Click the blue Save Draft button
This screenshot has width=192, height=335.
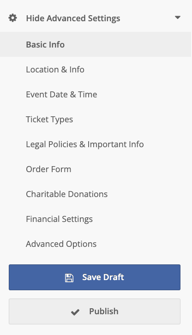click(x=95, y=277)
